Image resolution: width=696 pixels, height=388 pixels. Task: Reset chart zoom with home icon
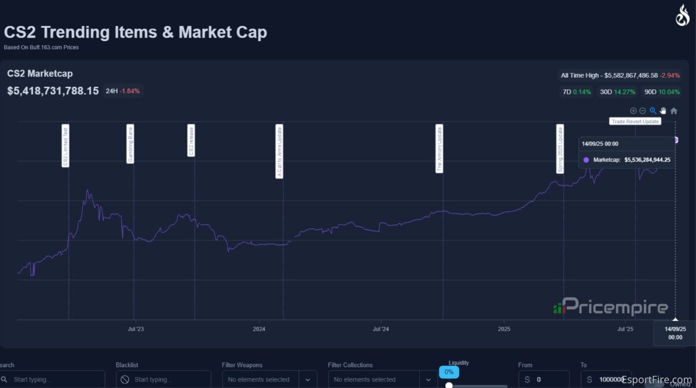(x=673, y=111)
